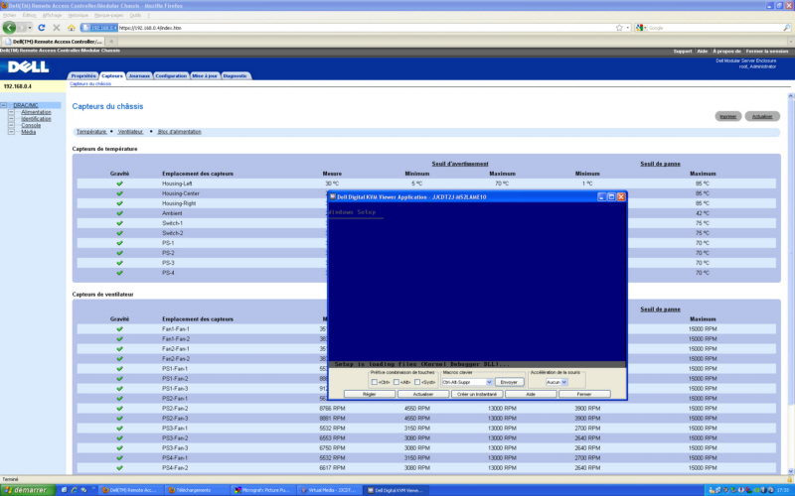Click Housing-Center green checkmark

(119, 193)
